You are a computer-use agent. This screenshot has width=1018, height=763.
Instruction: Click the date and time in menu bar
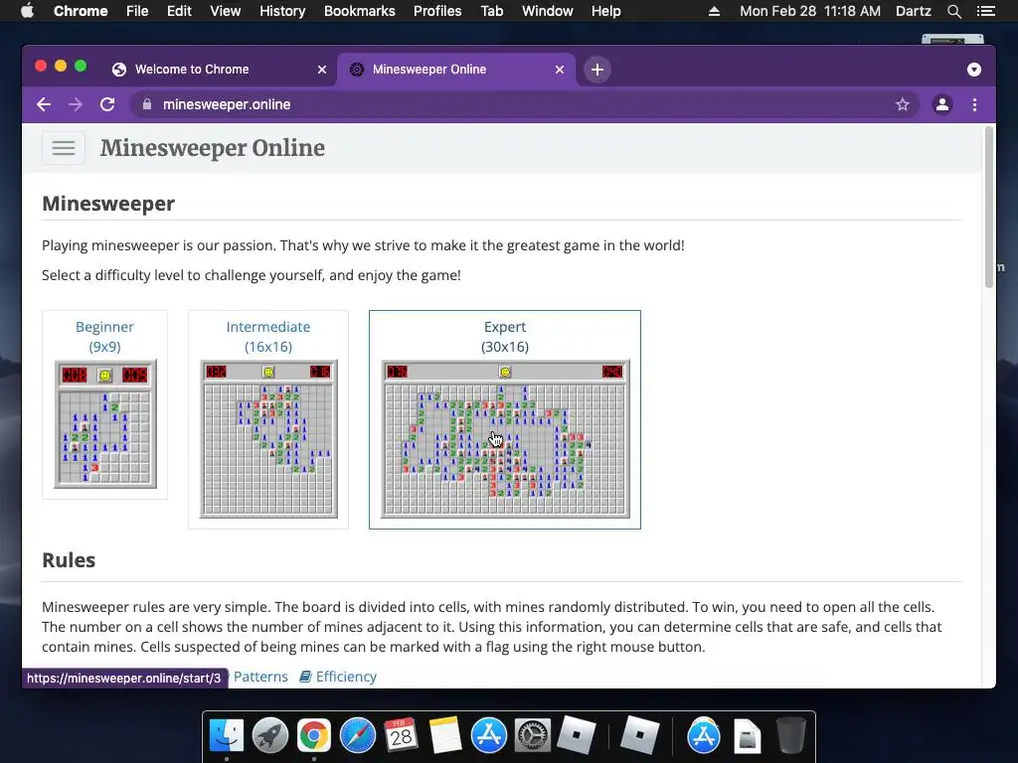(x=810, y=11)
